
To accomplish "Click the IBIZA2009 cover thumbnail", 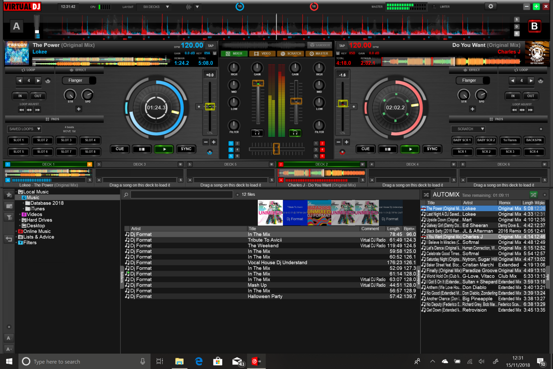I will (x=319, y=213).
